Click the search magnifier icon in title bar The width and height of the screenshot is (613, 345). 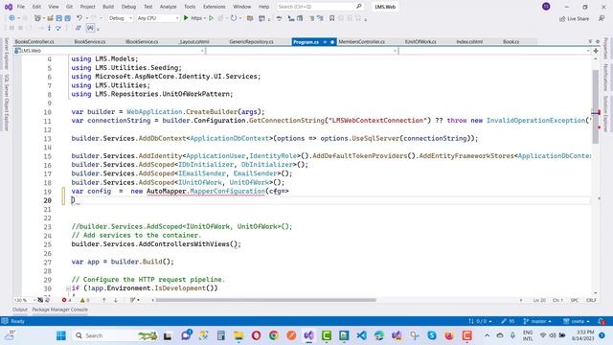tap(359, 7)
